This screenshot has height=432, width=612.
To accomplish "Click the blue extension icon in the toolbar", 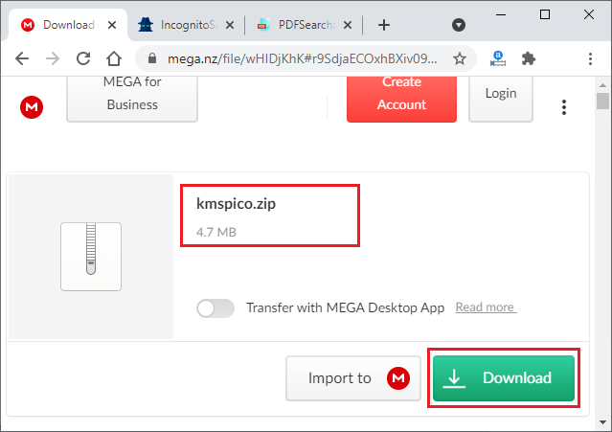I will pyautogui.click(x=498, y=59).
